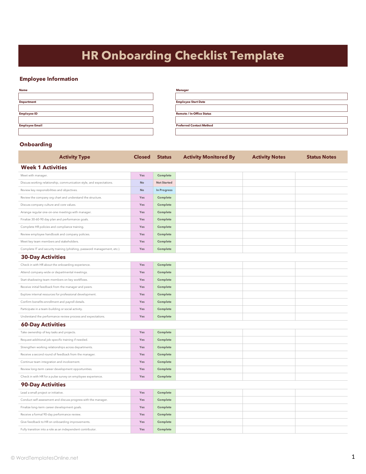
Task: Select 'Explore internal resources for professional development.'
Action: pos(59,294)
